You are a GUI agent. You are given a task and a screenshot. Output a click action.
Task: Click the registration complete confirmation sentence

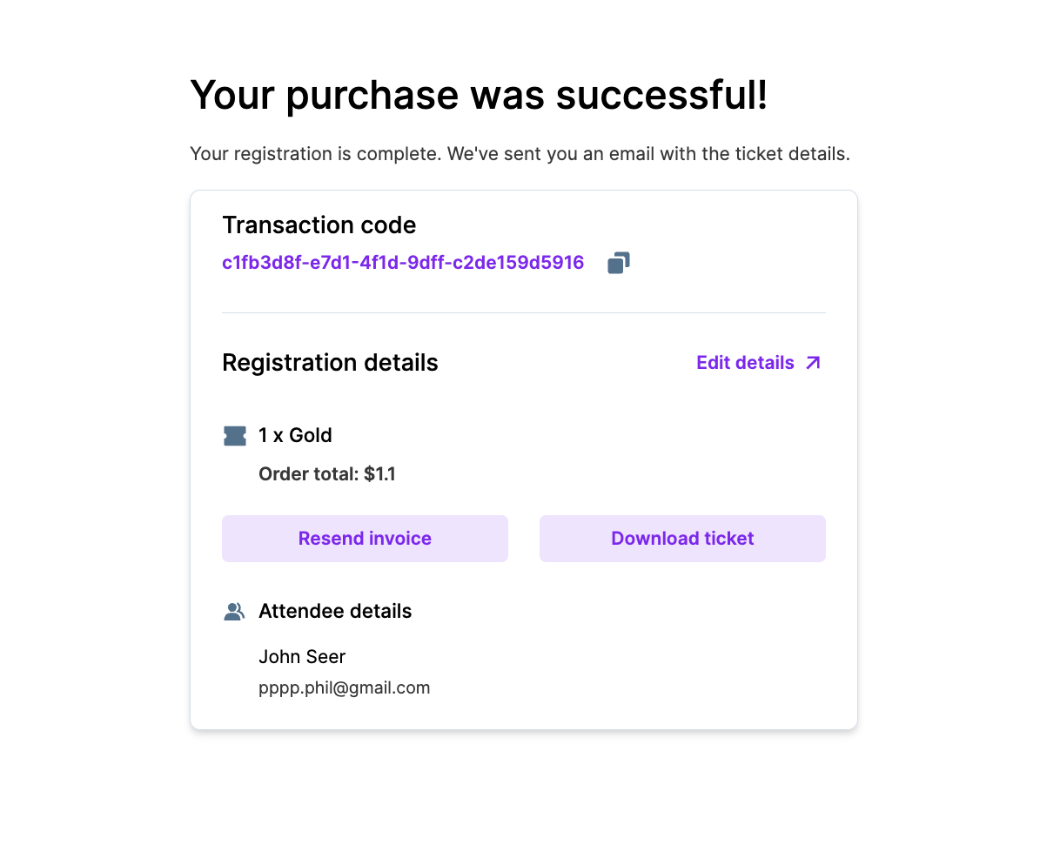pos(520,154)
